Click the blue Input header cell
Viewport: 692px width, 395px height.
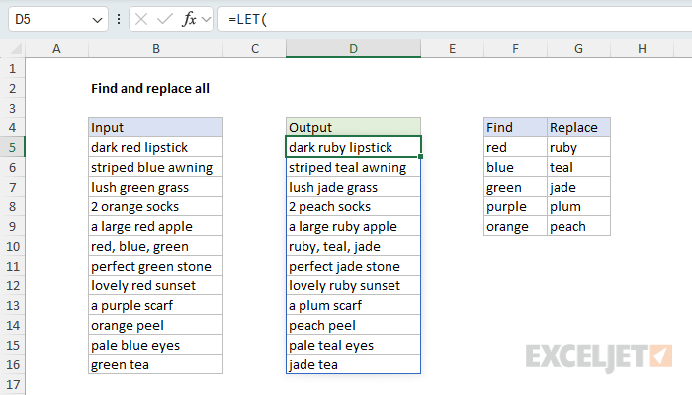click(x=155, y=127)
